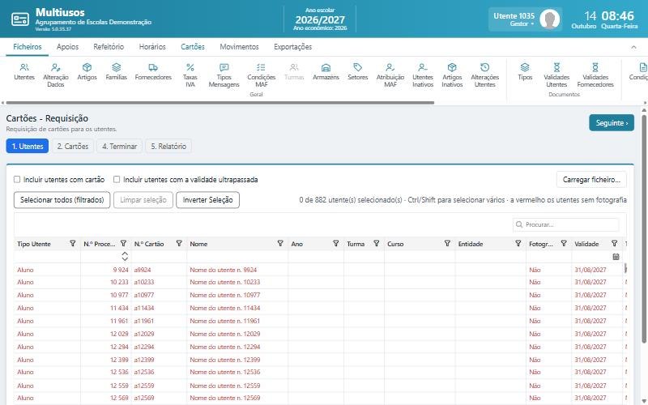
Task: Open the Fornecedores ribbon icon
Action: (x=153, y=71)
